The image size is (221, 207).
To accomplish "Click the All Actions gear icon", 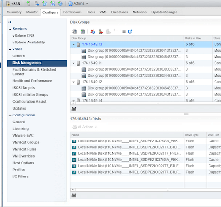I will coord(75,127).
